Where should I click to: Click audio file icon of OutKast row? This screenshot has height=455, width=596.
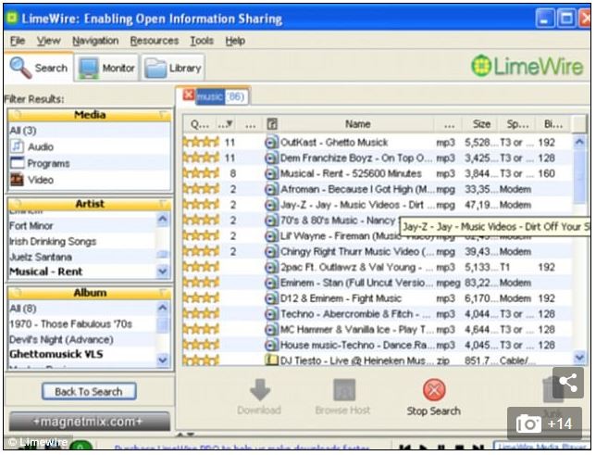[x=271, y=143]
